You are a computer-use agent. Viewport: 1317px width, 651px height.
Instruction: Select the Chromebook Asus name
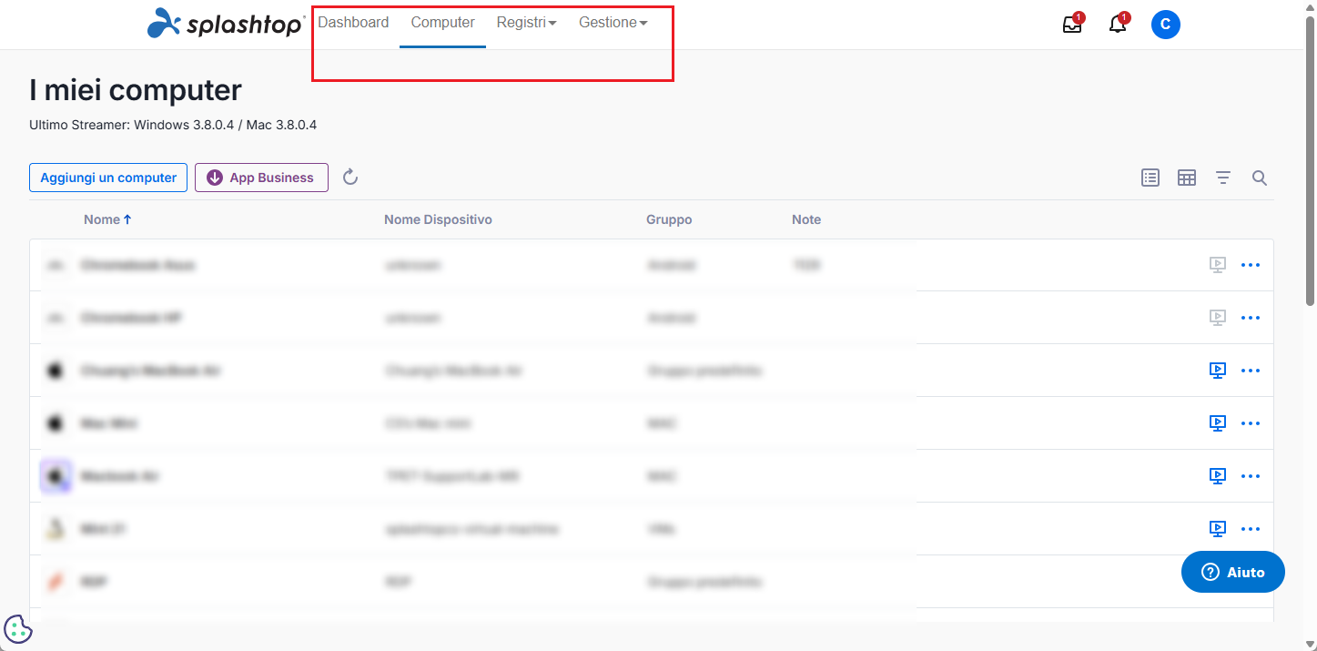pos(137,265)
